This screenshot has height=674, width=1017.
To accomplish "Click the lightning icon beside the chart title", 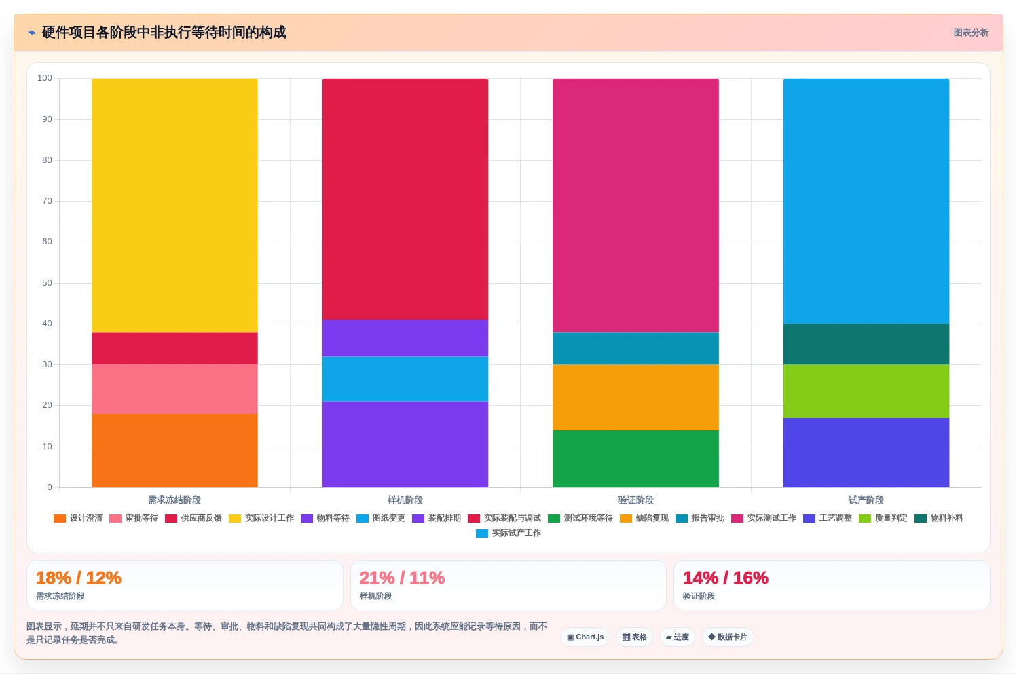I will (x=32, y=33).
